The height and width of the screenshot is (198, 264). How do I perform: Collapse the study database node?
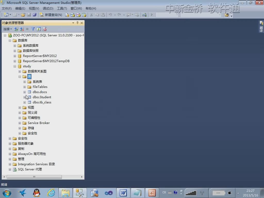click(x=15, y=66)
